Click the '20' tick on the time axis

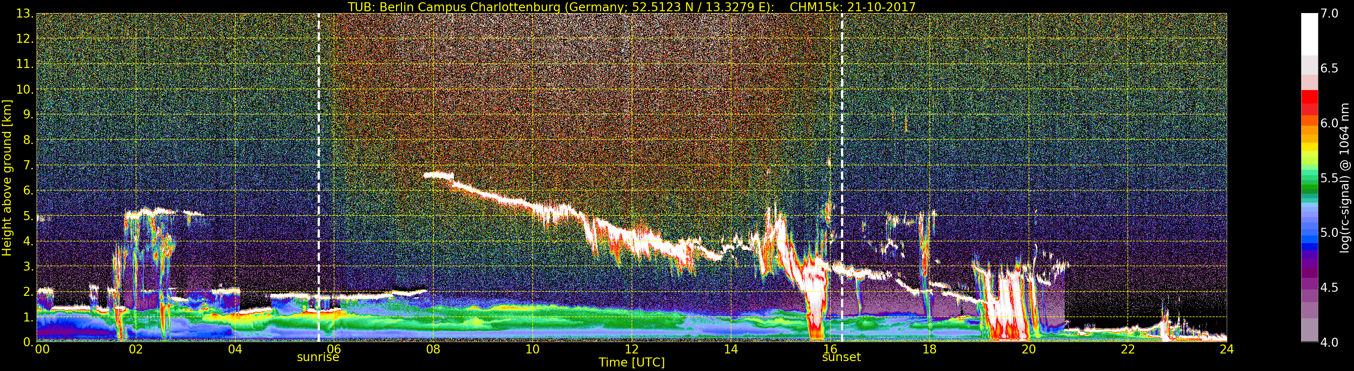pos(1029,349)
